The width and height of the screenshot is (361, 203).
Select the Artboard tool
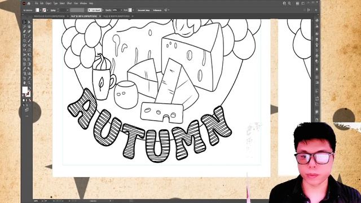point(25,78)
